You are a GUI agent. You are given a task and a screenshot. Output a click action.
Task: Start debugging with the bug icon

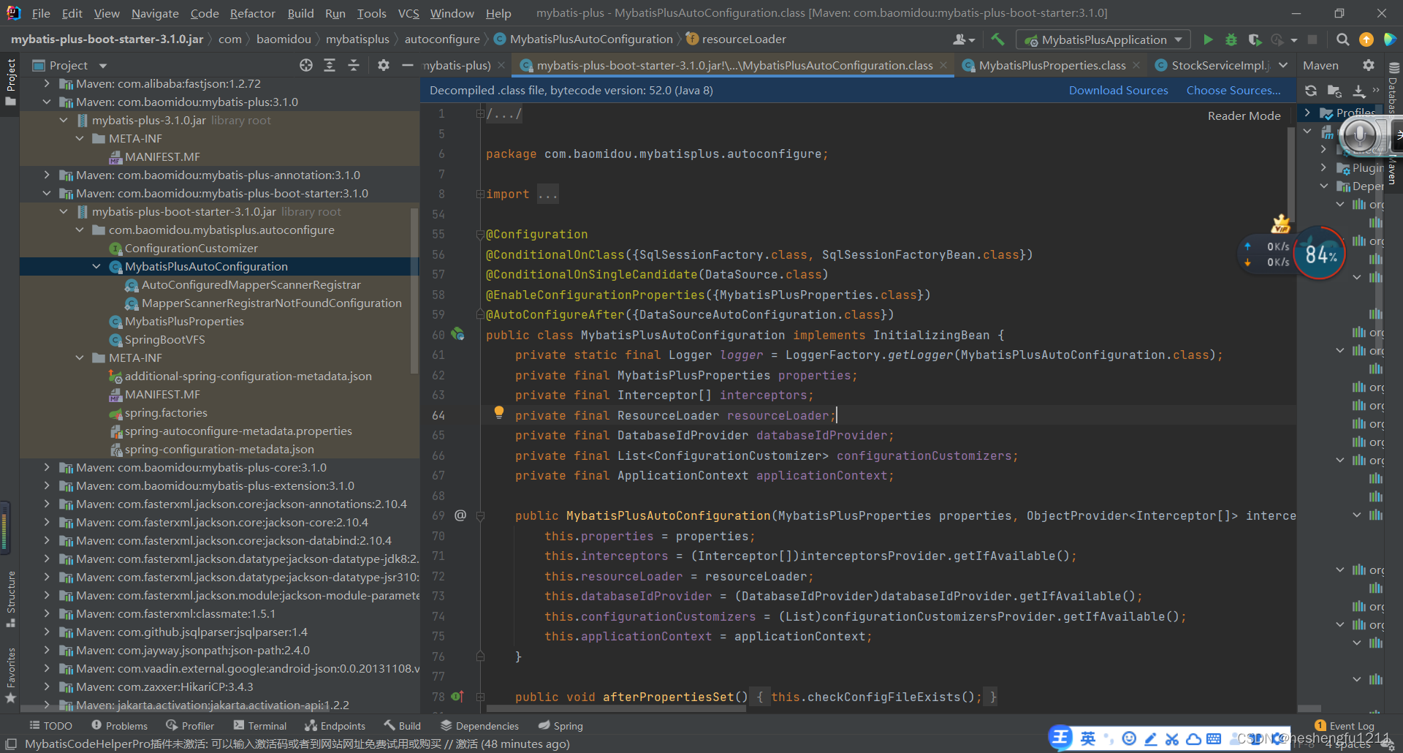pos(1231,39)
